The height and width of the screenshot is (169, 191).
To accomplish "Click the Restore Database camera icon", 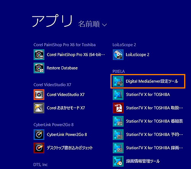I will point(39,68).
